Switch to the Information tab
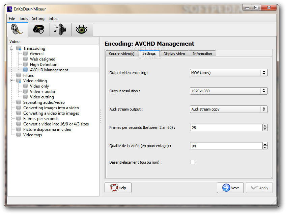Screen dimensions: 286x214 tap(202, 54)
